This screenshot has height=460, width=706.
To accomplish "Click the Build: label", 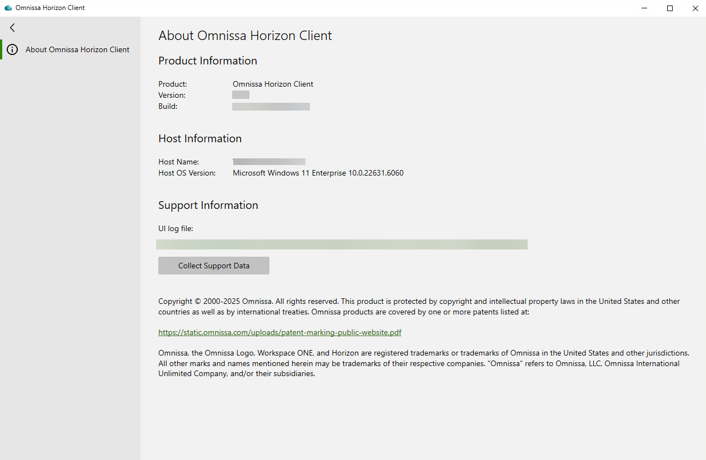I will point(168,106).
